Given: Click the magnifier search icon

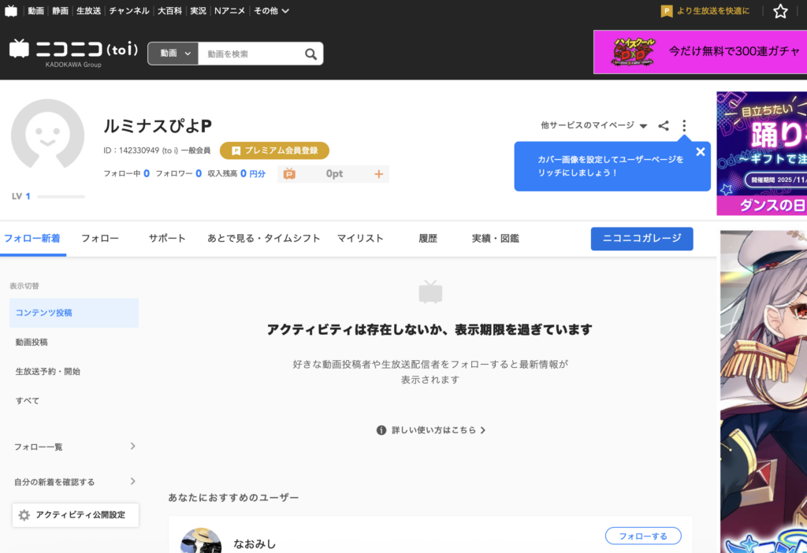Looking at the screenshot, I should (x=311, y=54).
